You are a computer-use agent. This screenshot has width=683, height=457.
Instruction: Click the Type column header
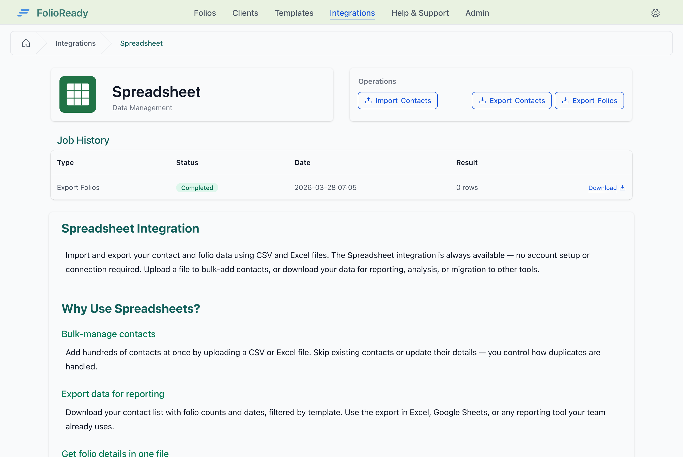pyautogui.click(x=65, y=163)
